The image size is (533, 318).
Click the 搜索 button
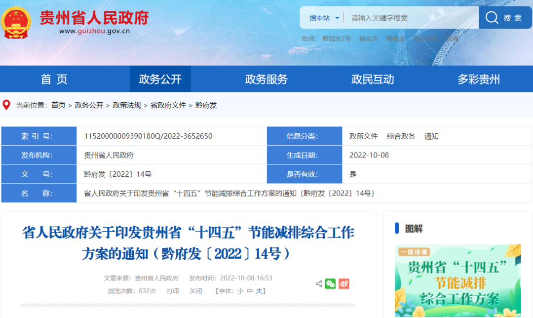click(505, 17)
